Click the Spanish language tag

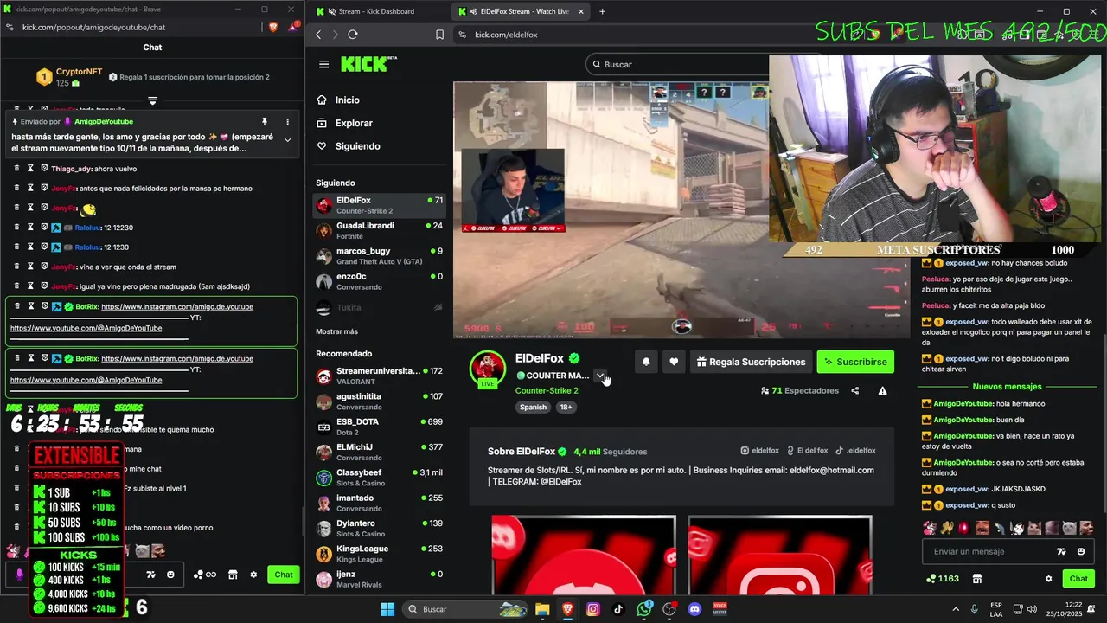(533, 407)
